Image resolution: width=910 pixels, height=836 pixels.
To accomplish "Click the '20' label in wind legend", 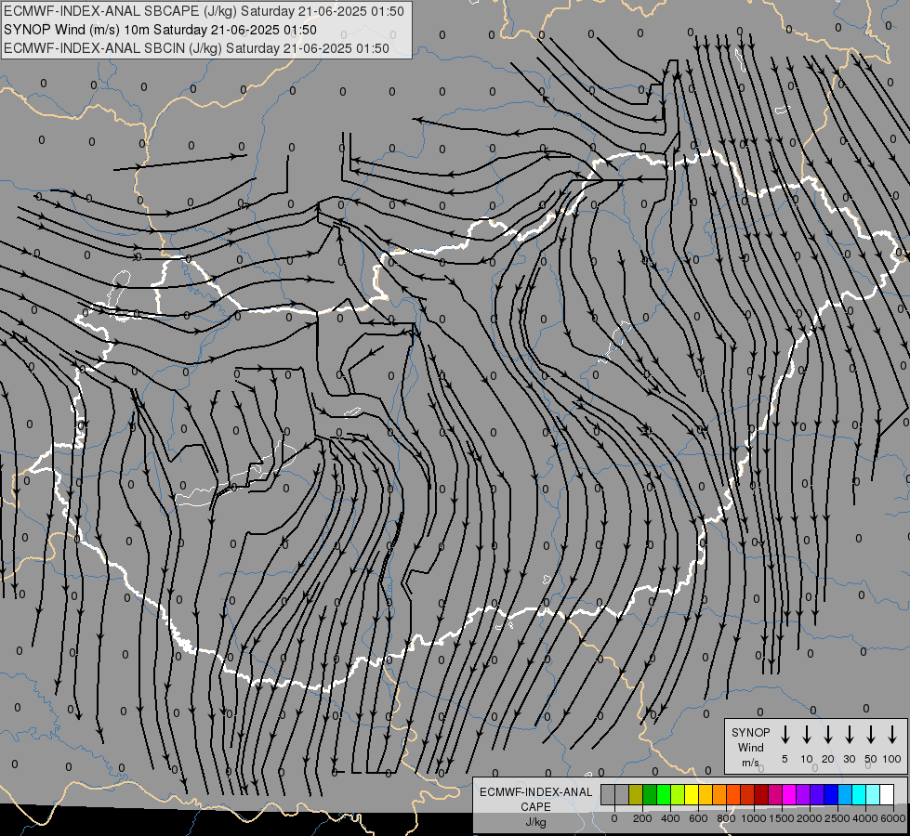I will point(828,759).
